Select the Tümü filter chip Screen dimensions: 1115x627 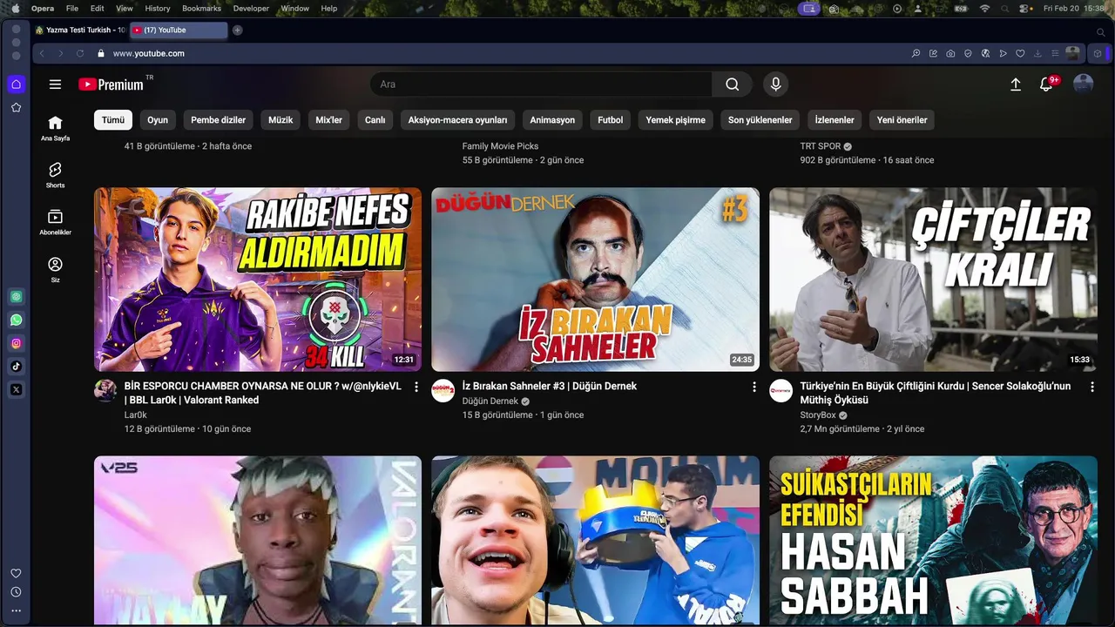[x=113, y=120]
